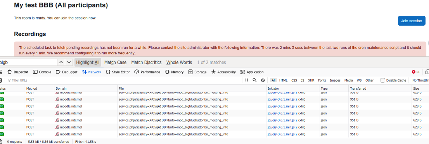Filter requests by XHR type
The image size is (429, 144).
point(311,80)
